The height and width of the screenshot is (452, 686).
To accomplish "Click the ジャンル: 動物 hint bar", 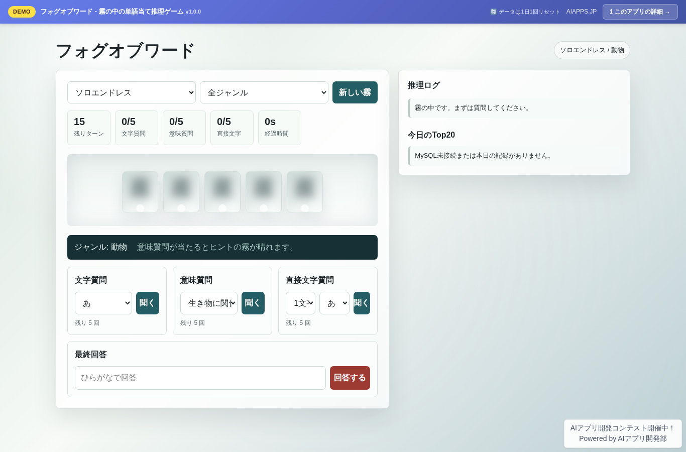I will click(222, 247).
